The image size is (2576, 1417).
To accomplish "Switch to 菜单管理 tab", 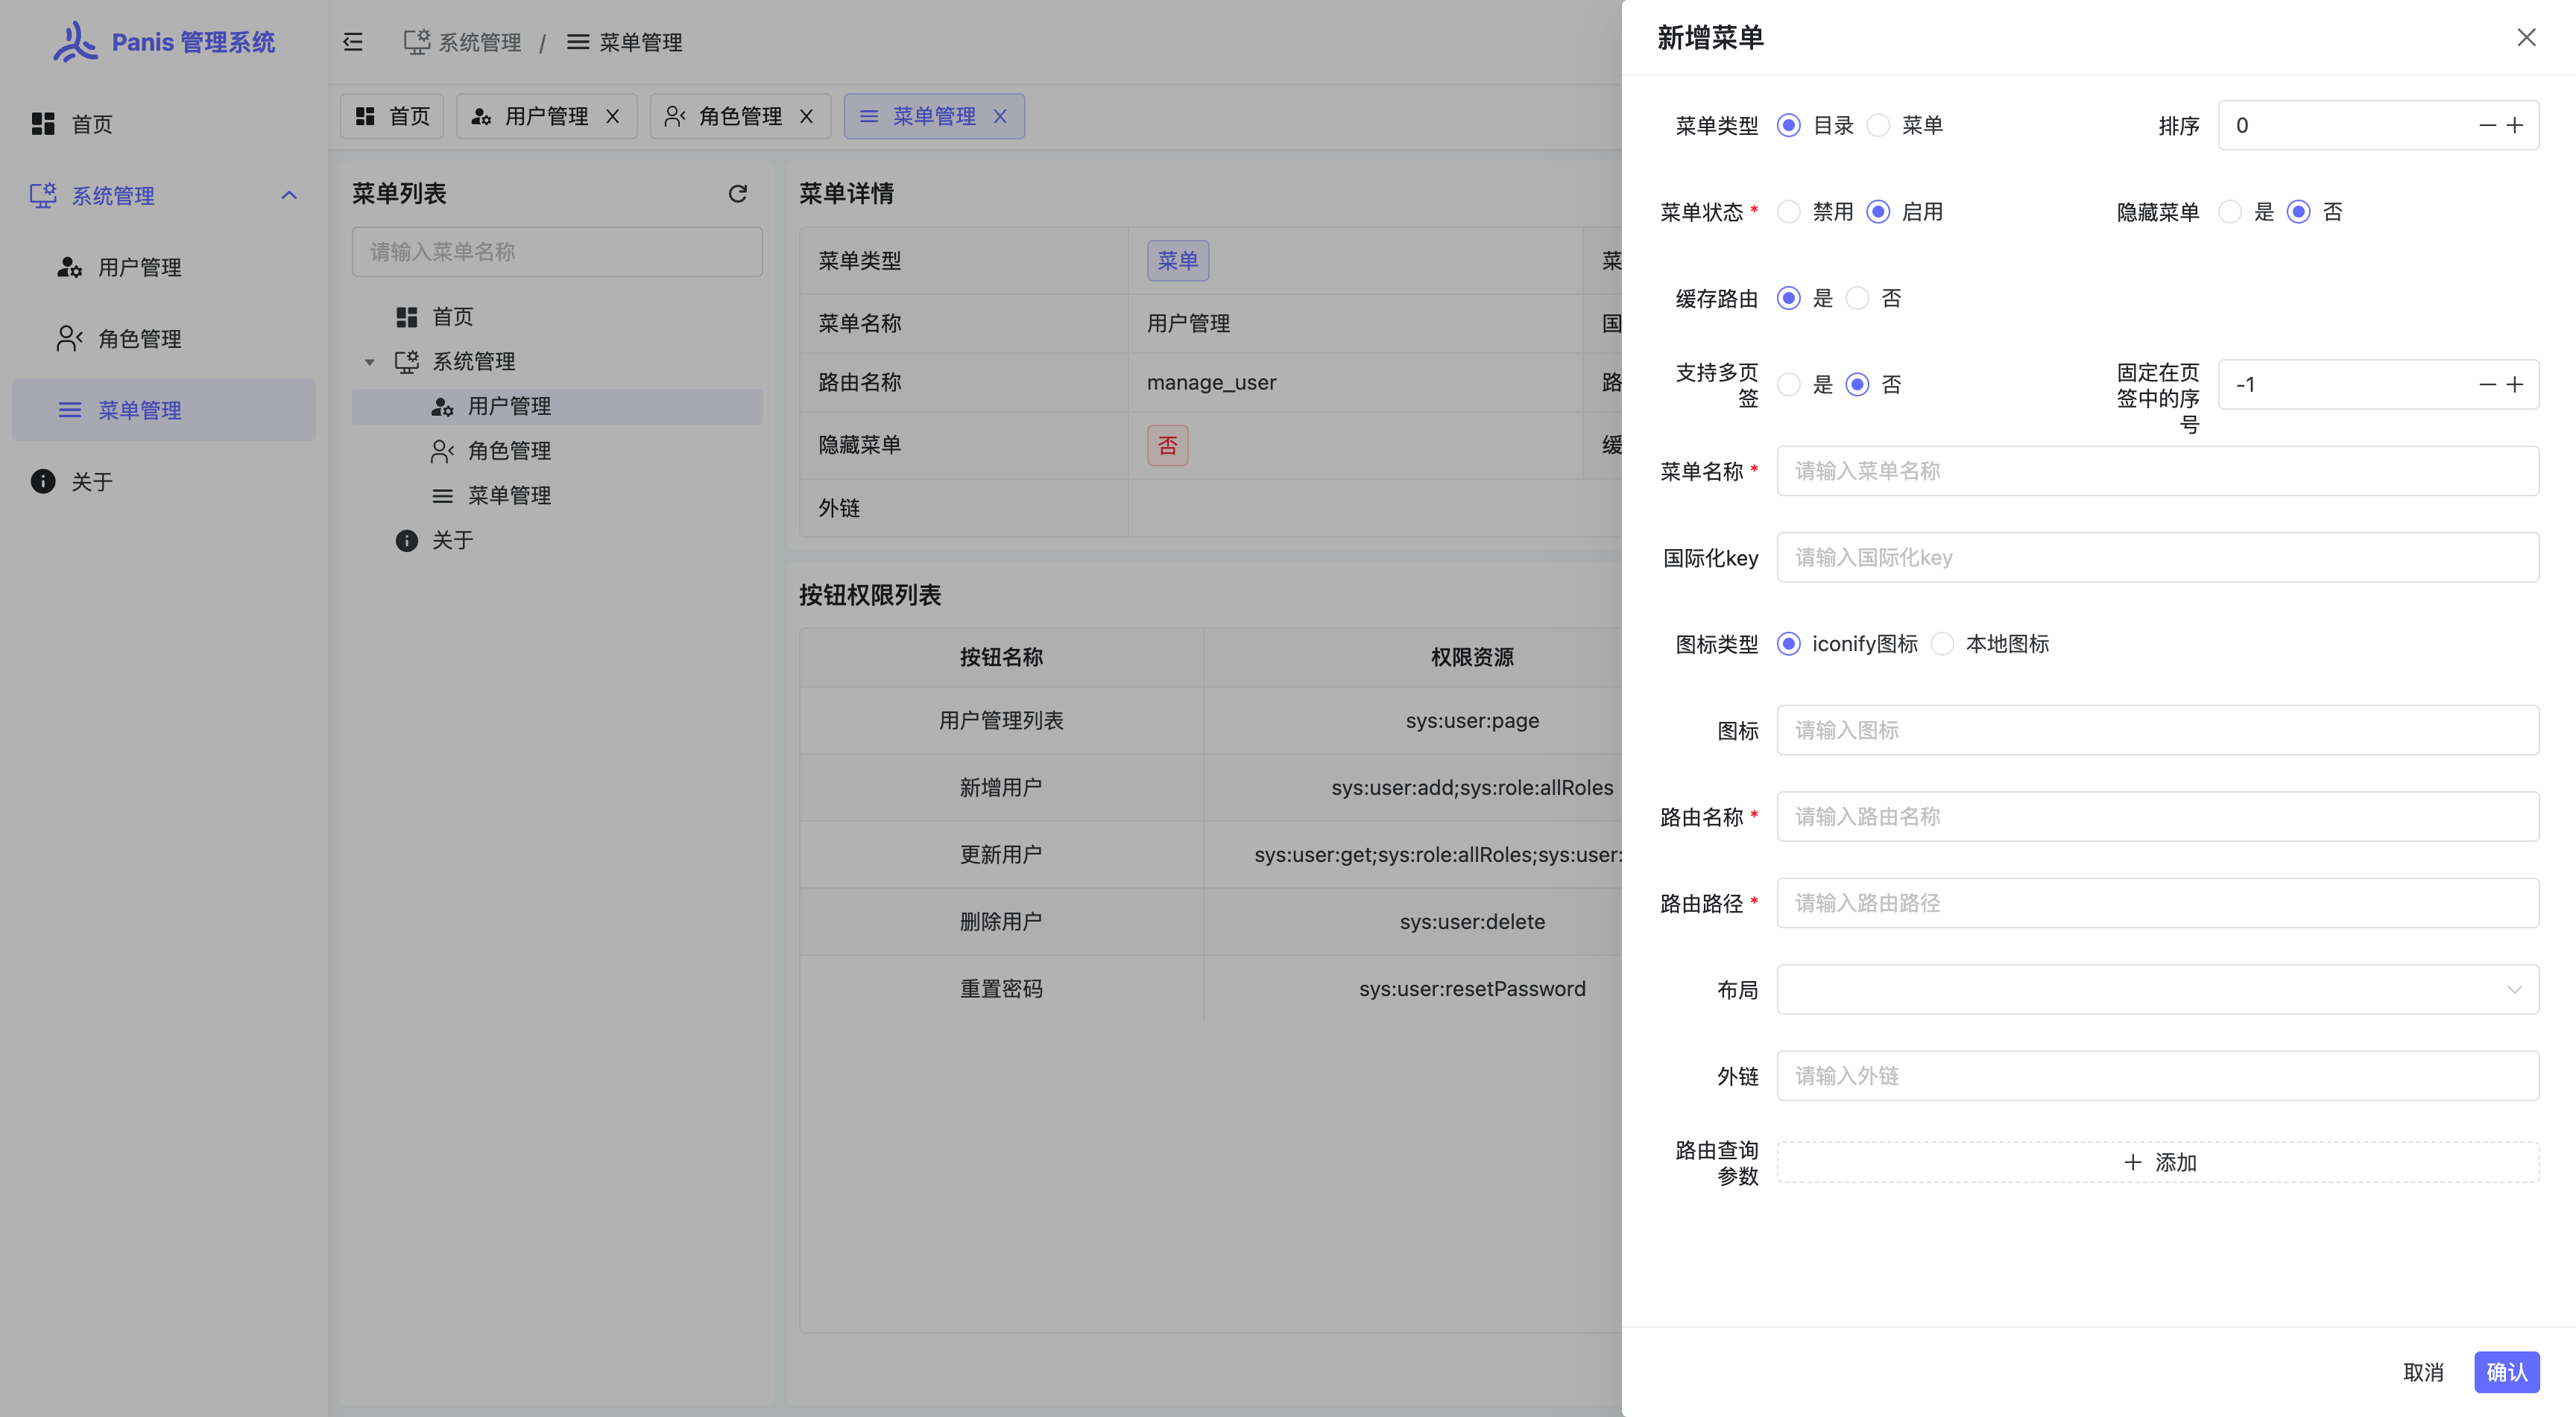I will [934, 116].
